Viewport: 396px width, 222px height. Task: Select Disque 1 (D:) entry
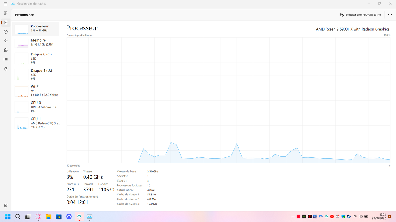36,74
